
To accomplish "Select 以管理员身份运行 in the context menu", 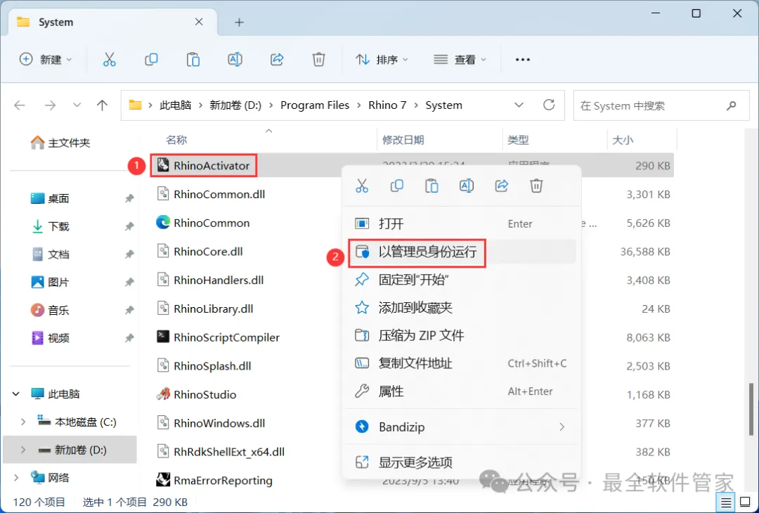I will point(461,252).
